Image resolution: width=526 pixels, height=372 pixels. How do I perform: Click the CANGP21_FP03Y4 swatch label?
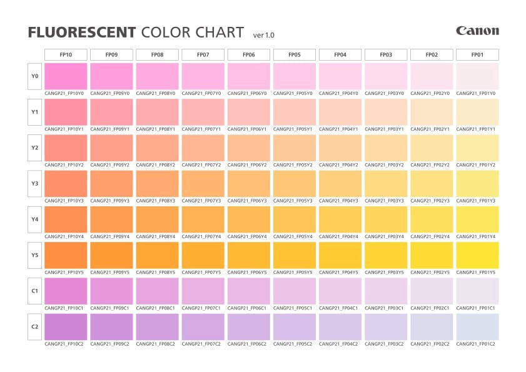(385, 237)
